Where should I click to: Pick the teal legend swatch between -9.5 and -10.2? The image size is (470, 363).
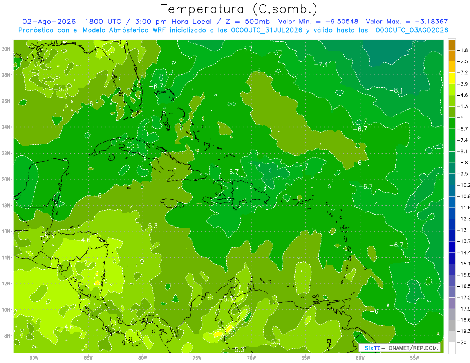point(452,179)
